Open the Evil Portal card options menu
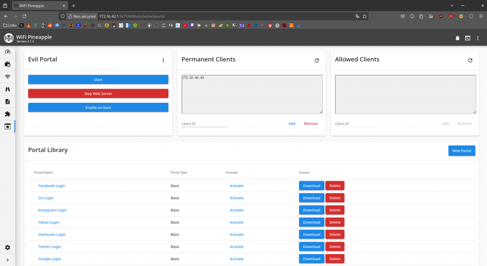The width and height of the screenshot is (487, 266). tap(164, 60)
